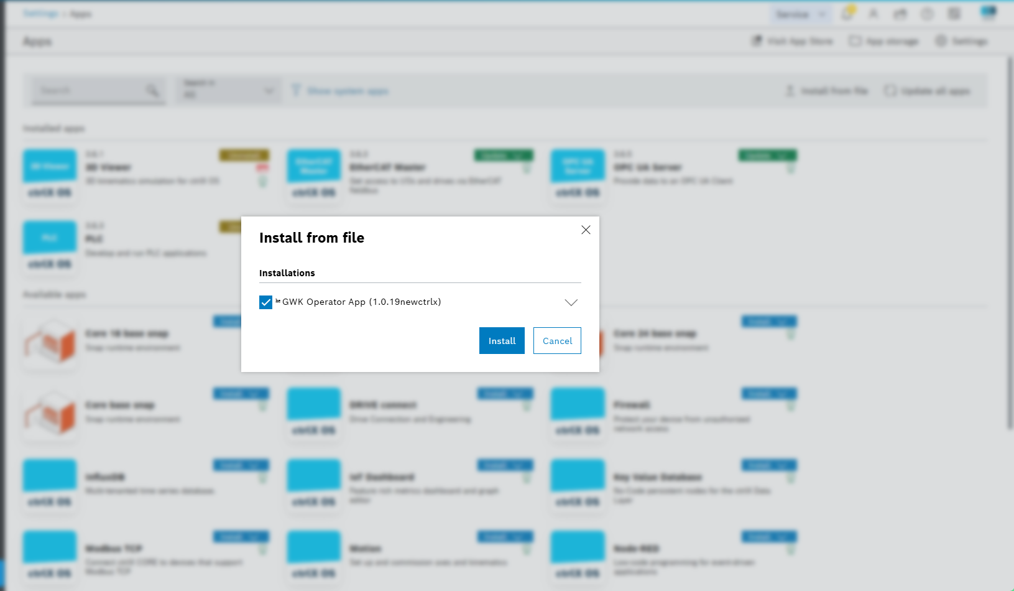
Task: Click the Update all apps refresh icon
Action: (890, 91)
